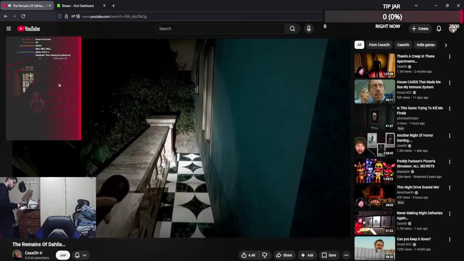
Task: Like the video with thumbs up
Action: point(248,255)
